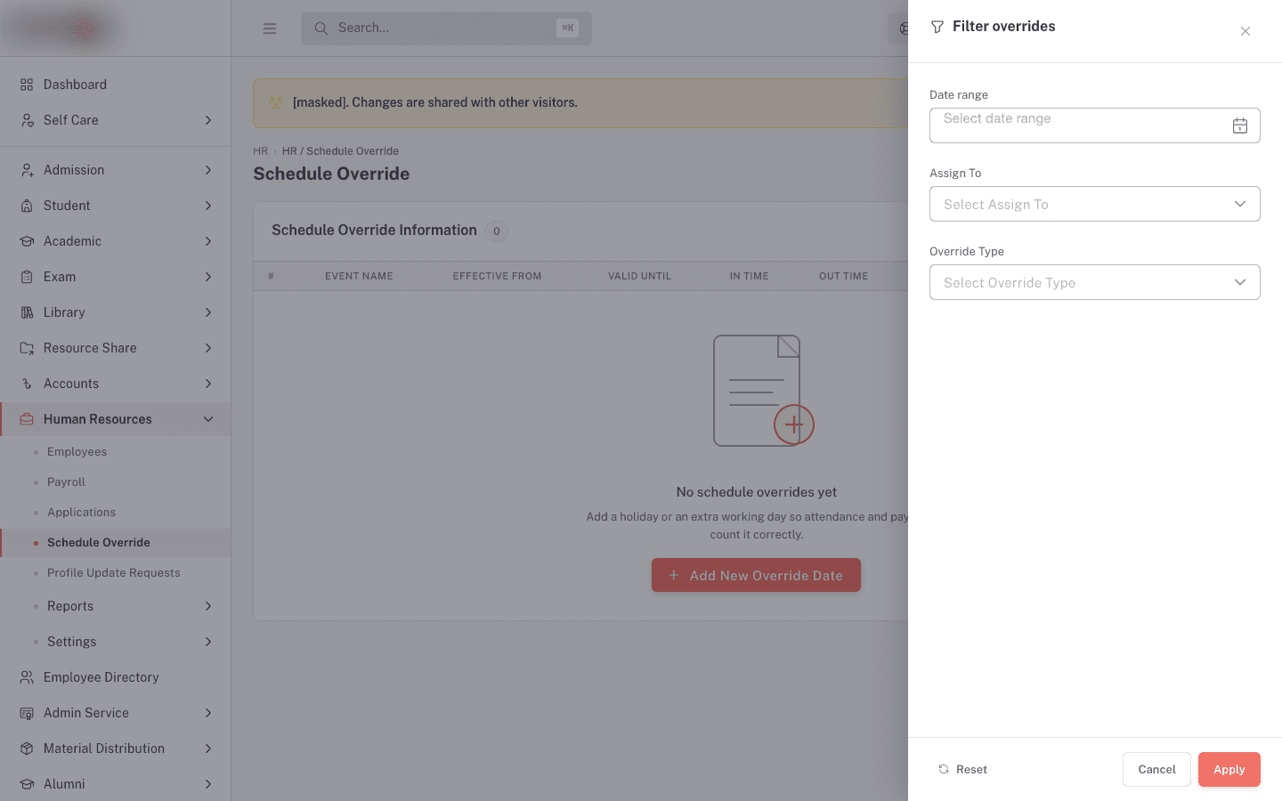Click the Admin Service icon
The width and height of the screenshot is (1282, 801).
(27, 713)
